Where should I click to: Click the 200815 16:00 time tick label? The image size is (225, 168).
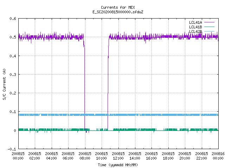coord(151,156)
